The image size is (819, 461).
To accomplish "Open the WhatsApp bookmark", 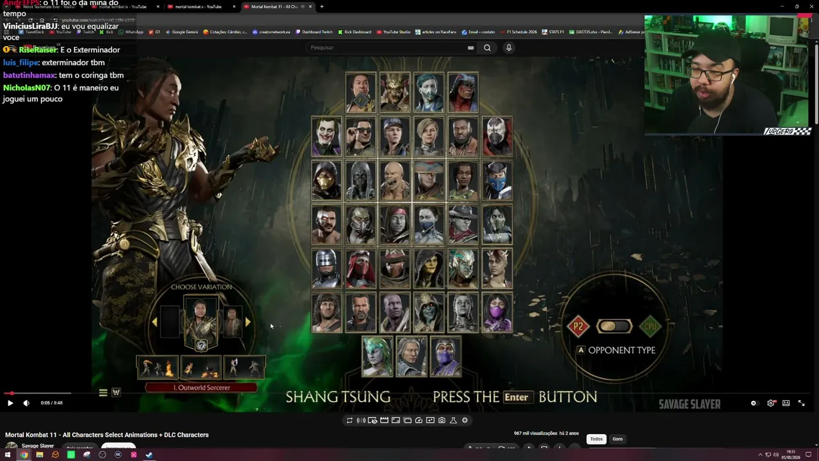I will coord(132,32).
